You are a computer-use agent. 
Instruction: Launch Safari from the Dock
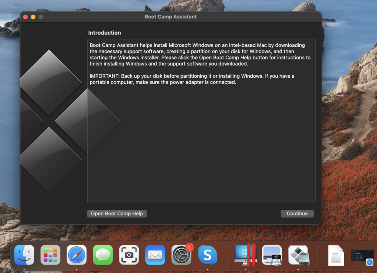(x=77, y=255)
